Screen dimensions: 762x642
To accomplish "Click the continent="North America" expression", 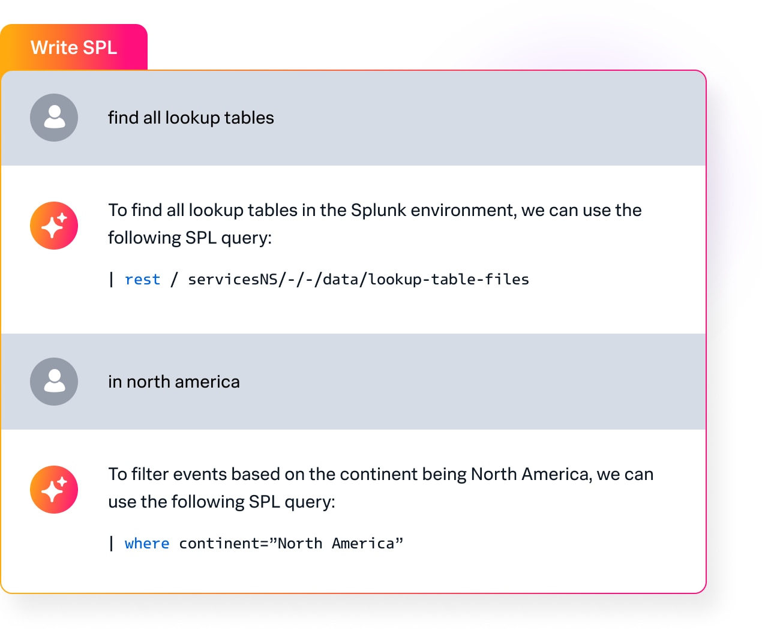I will click(x=291, y=544).
